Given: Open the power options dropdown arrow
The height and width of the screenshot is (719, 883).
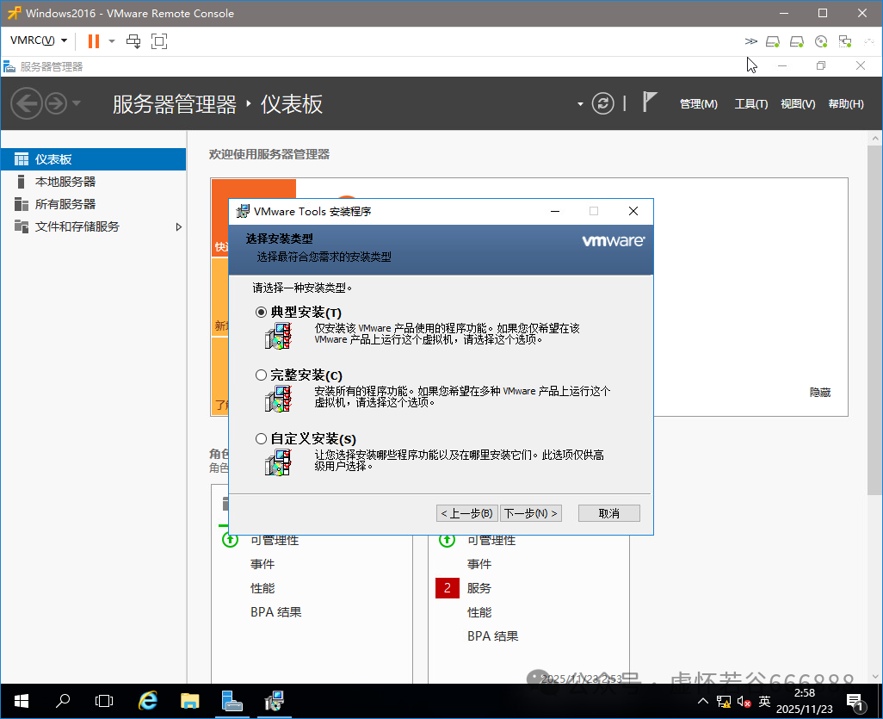Looking at the screenshot, I should (112, 41).
